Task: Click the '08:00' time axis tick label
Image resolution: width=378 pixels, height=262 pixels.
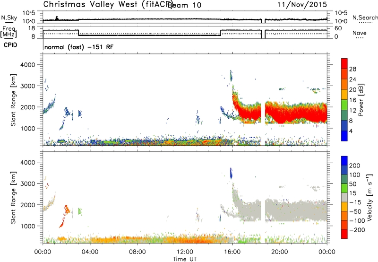Action: click(137, 252)
